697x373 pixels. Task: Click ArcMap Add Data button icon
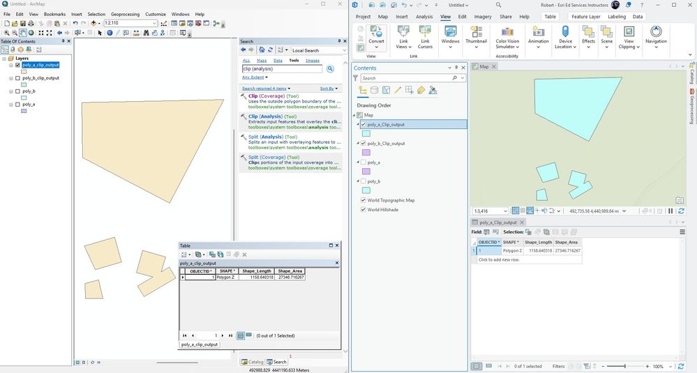(93, 23)
